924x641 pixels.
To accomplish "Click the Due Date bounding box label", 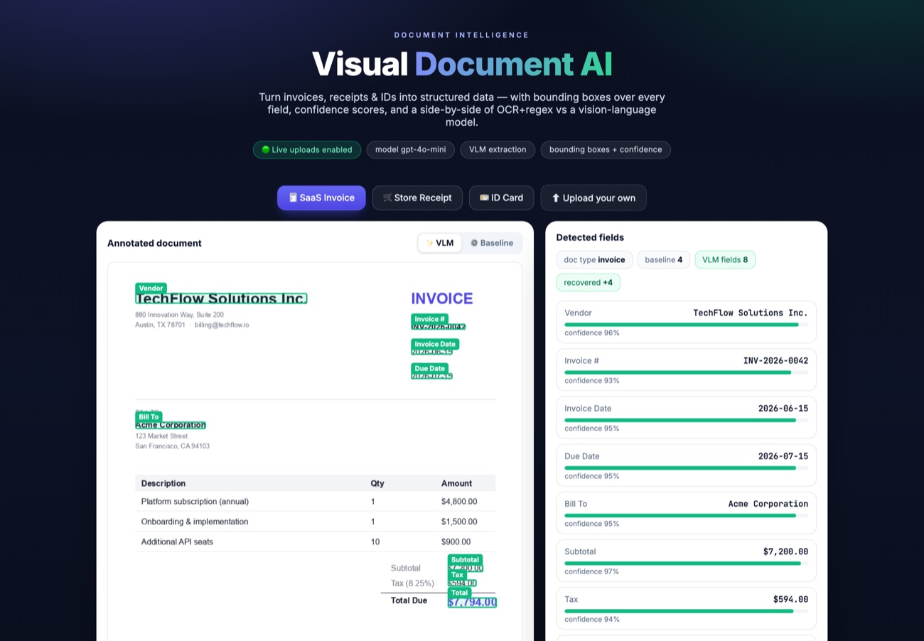I will pos(430,368).
